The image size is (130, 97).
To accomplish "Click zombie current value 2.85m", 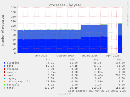I will click(x=52, y=72).
